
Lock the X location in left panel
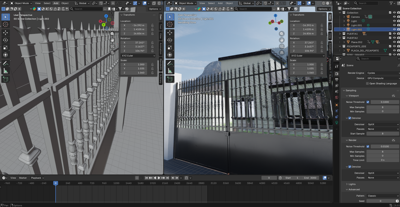152,25
